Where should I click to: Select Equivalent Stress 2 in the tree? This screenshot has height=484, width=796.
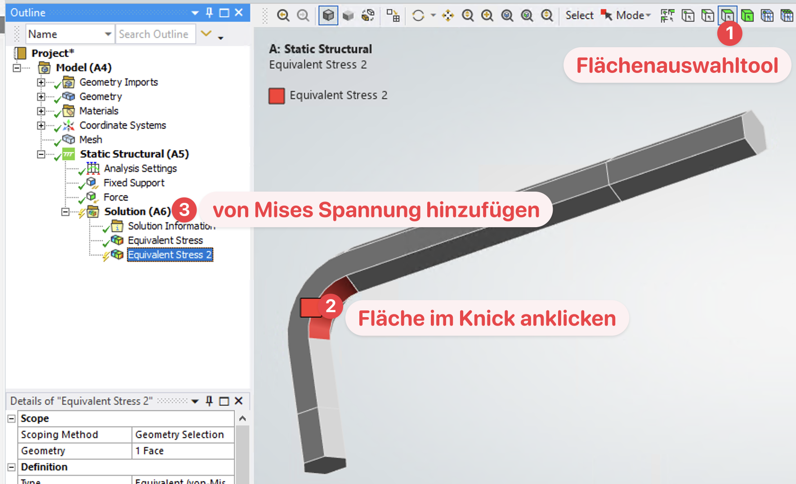tap(170, 255)
